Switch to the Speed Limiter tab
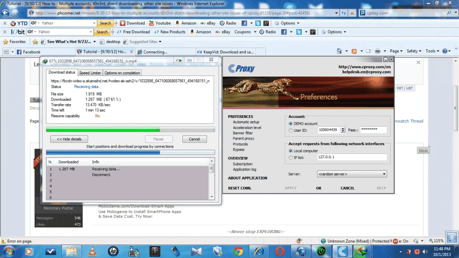 (x=90, y=73)
